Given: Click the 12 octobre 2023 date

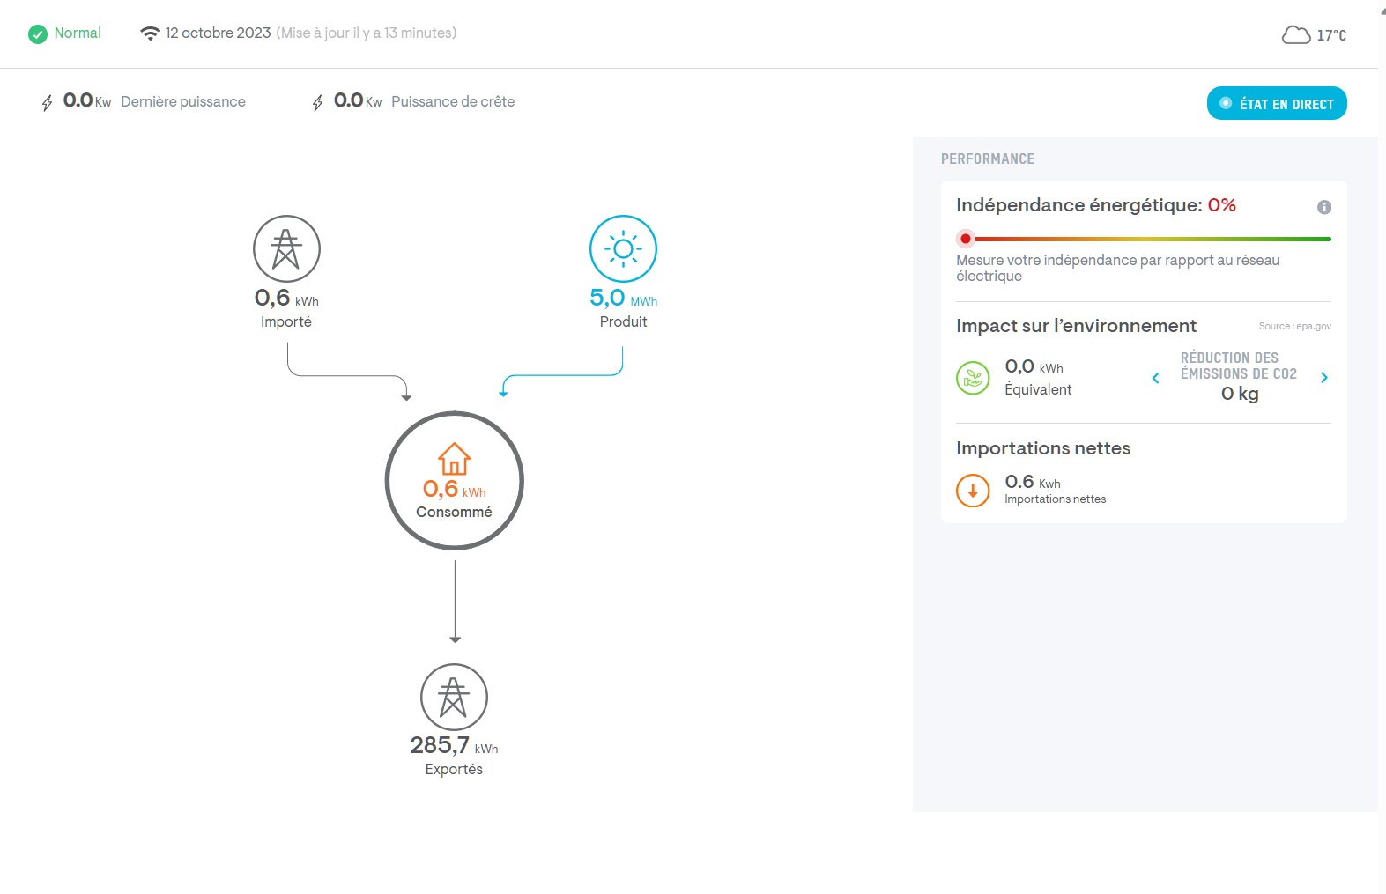Looking at the screenshot, I should (x=218, y=33).
